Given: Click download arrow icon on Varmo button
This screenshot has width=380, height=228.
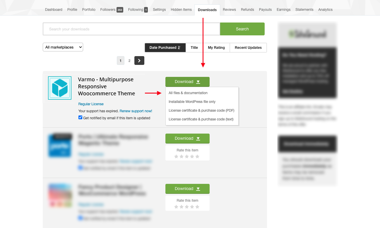Looking at the screenshot, I should click(x=198, y=82).
